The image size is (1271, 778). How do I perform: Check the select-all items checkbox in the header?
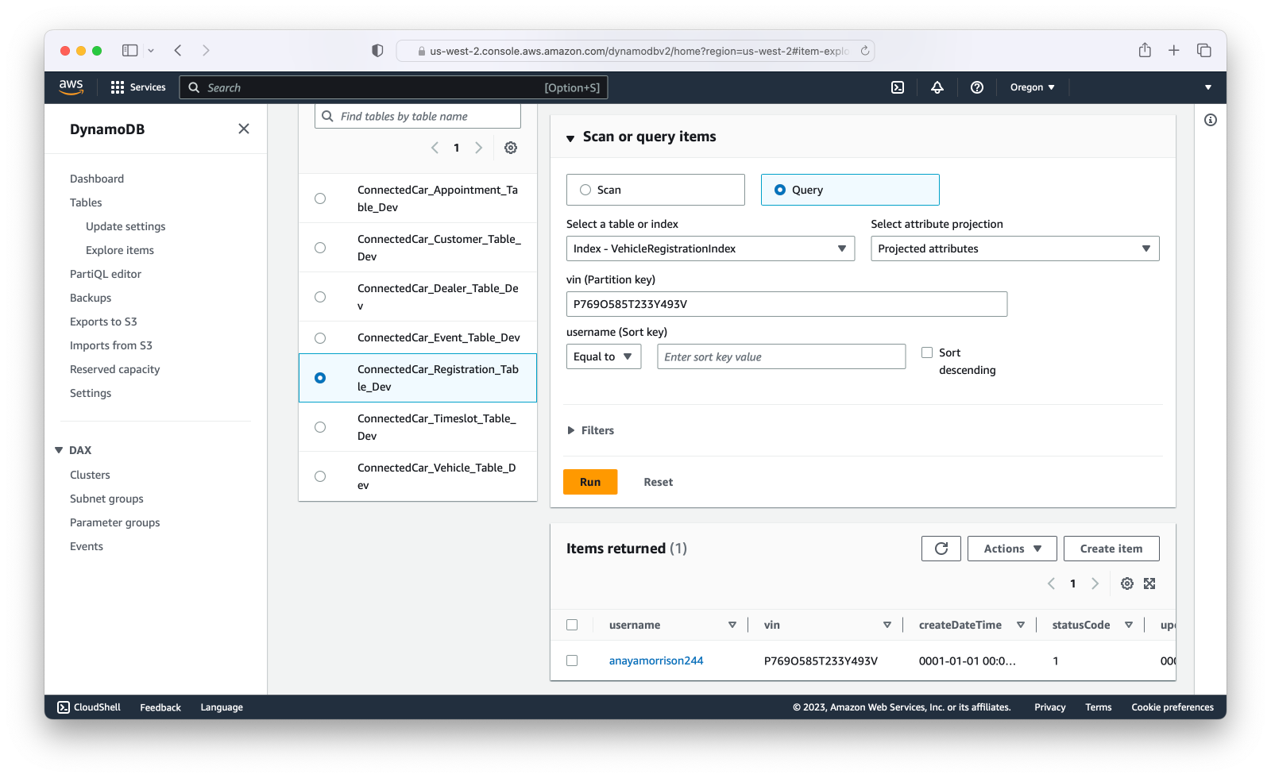572,625
